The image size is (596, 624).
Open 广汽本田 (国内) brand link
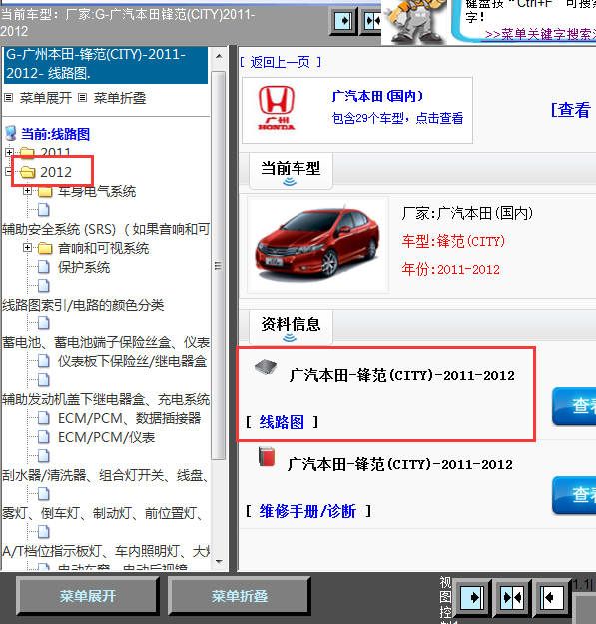(377, 96)
